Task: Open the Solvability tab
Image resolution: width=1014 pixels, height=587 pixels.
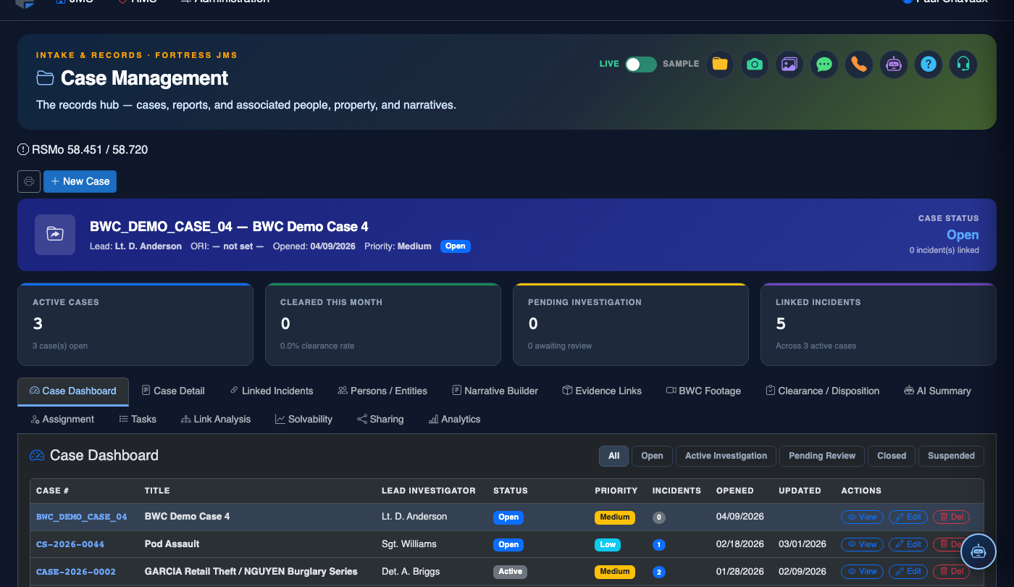Action: [303, 419]
